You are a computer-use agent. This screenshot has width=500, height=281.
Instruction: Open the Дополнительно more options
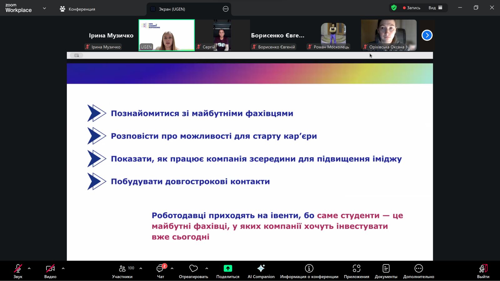[x=418, y=271]
